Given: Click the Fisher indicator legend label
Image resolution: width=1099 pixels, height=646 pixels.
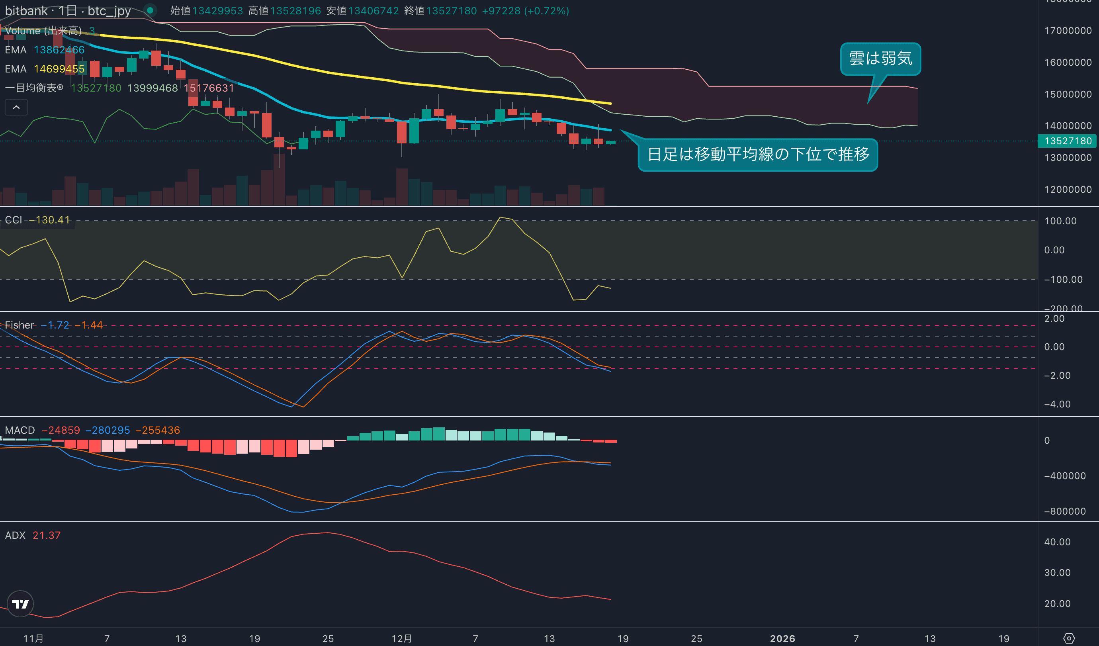Looking at the screenshot, I should tap(20, 325).
